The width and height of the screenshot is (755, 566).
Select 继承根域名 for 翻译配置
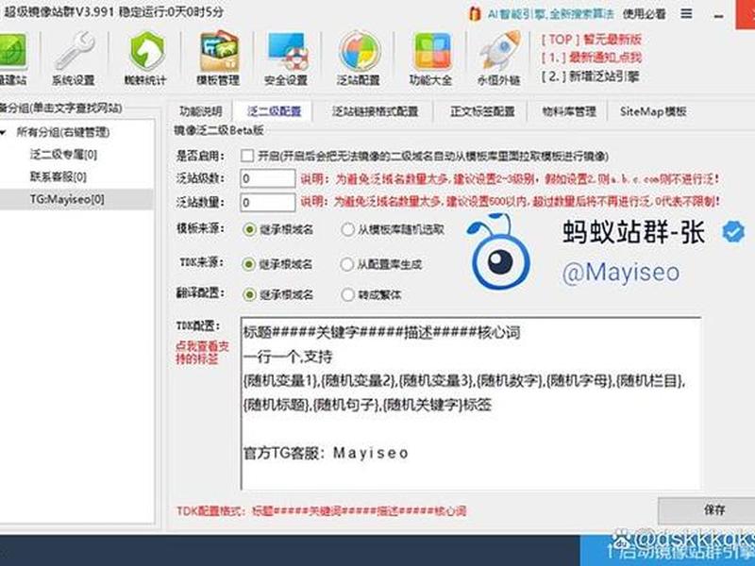pyautogui.click(x=248, y=294)
